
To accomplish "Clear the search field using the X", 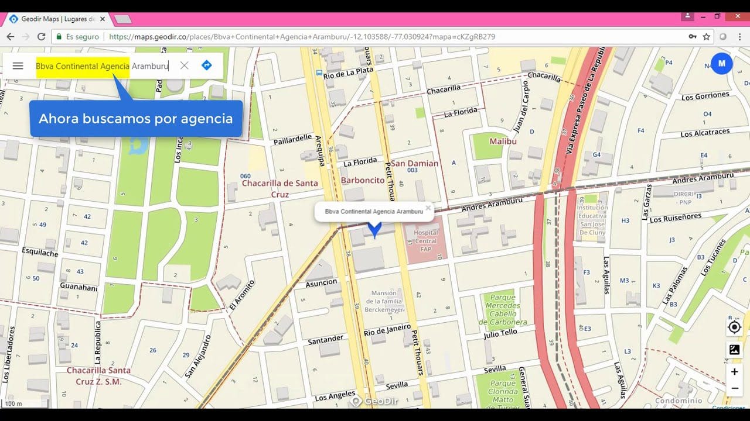I will [x=184, y=65].
